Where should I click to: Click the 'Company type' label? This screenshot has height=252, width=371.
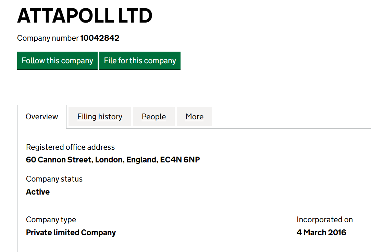click(51, 220)
